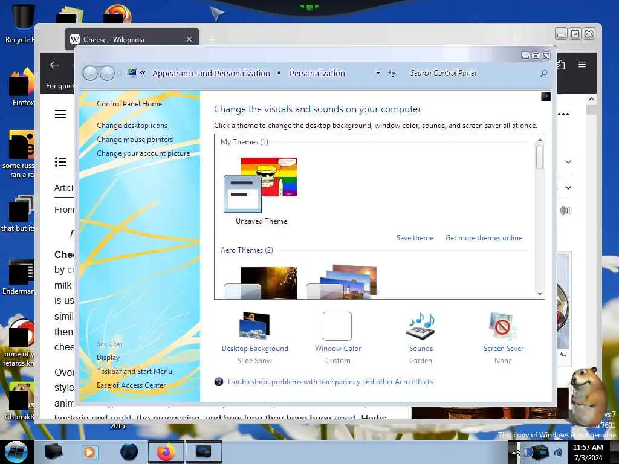Open Windows Media Player from taskbar
The width and height of the screenshot is (619, 464).
pos(89,452)
